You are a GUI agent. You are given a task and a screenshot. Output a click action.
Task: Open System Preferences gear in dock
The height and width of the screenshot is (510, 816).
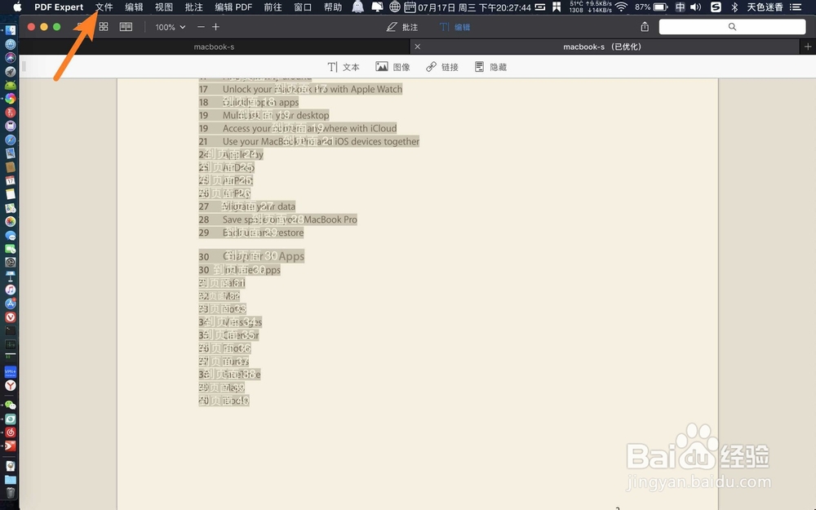11,262
